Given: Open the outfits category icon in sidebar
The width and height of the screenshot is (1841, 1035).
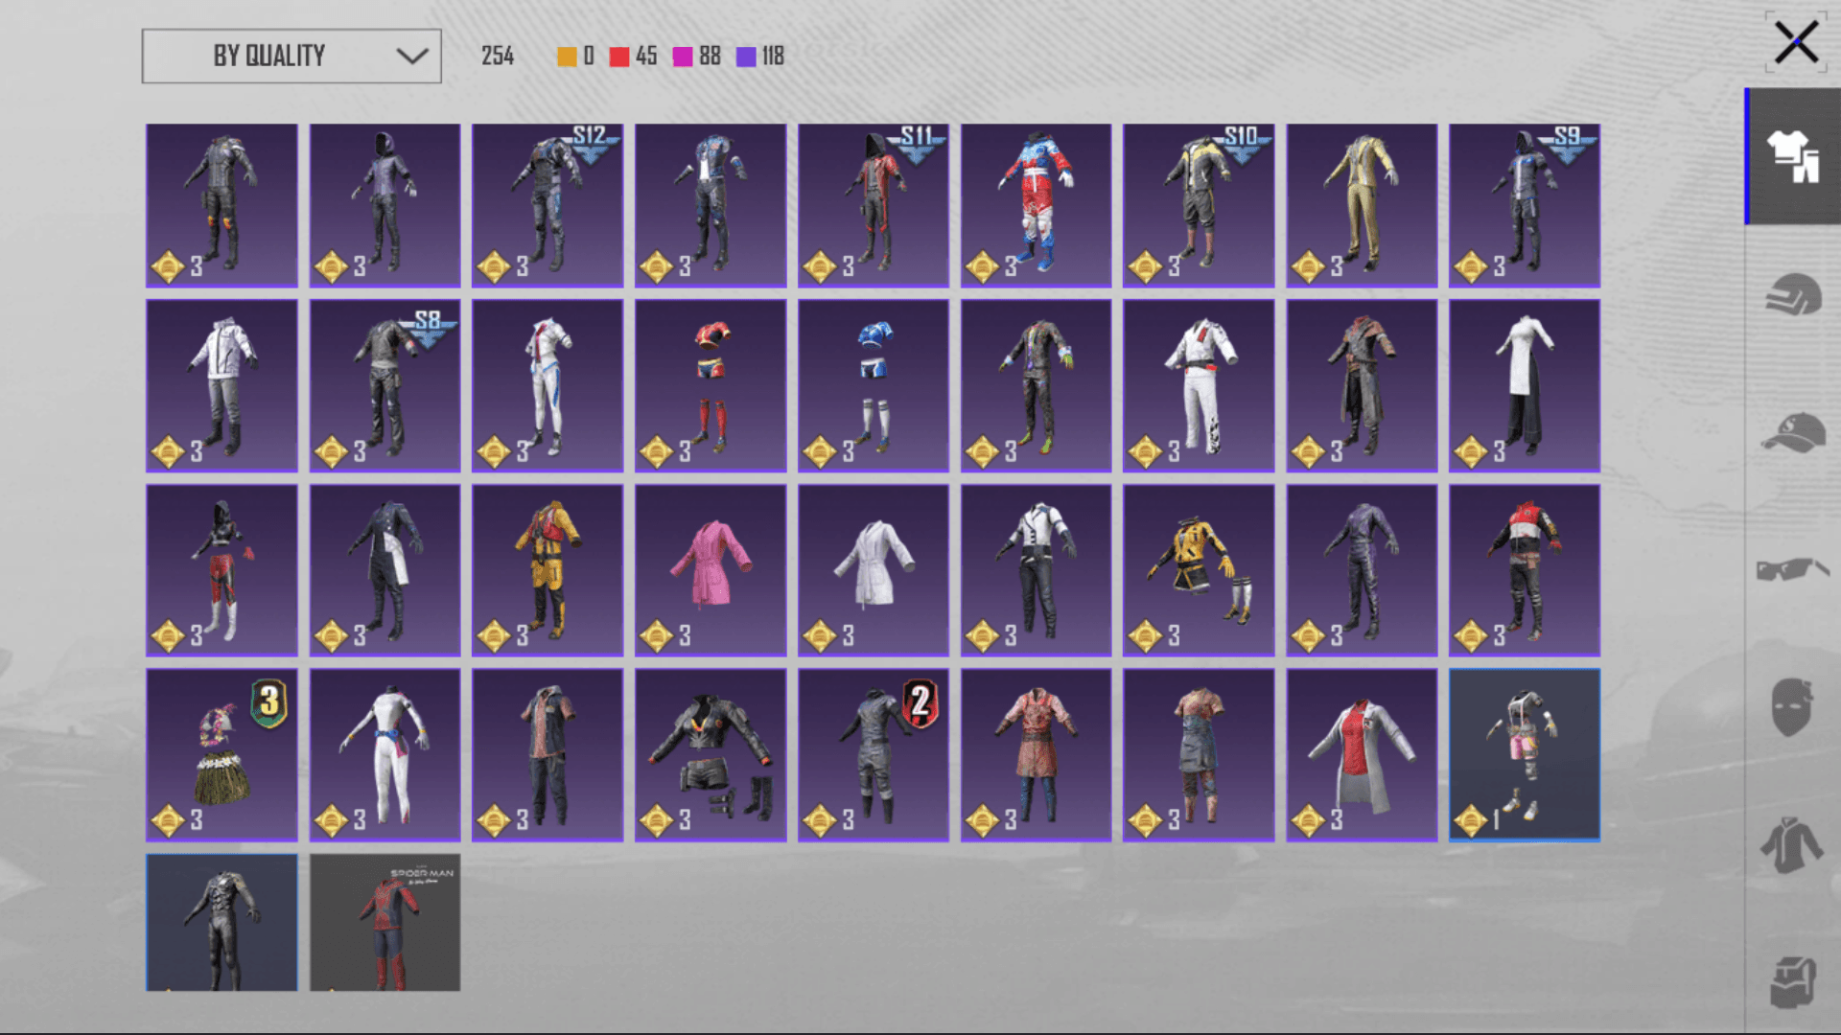Looking at the screenshot, I should [1793, 157].
